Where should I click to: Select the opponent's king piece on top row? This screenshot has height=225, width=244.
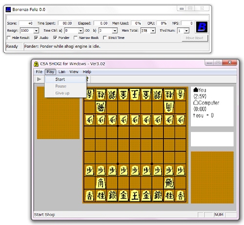pos(135,94)
